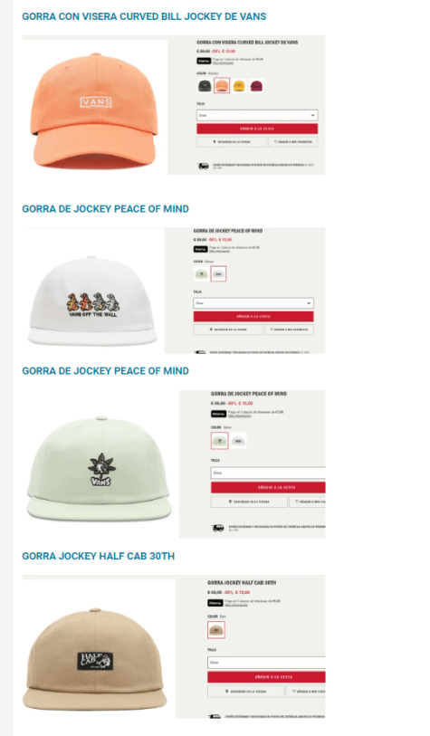Expand the size dropdown for the white Peace of Mind cap
The height and width of the screenshot is (736, 430).
(x=253, y=303)
